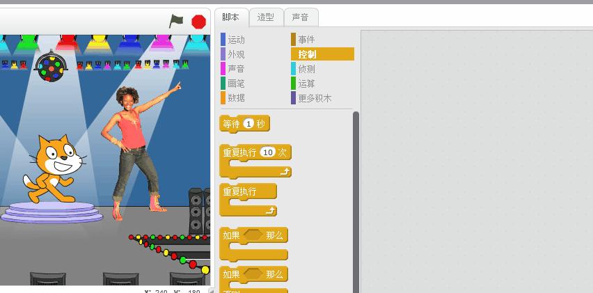This screenshot has height=293, width=593.
Task: Click the green flag to start
Action: [x=176, y=21]
